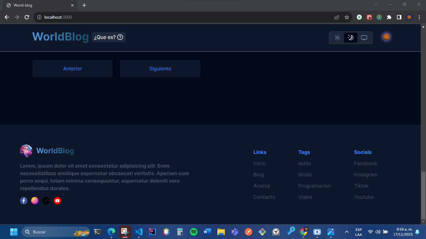Screen dimensions: 426x239
Task: Click the Siguiente pagination button
Action: point(160,69)
